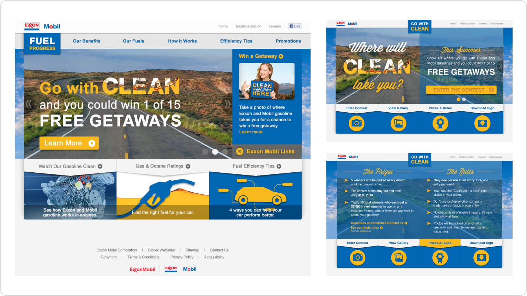This screenshot has width=527, height=296.
Task: Select the second dot on contest slider
Action: 464,99
